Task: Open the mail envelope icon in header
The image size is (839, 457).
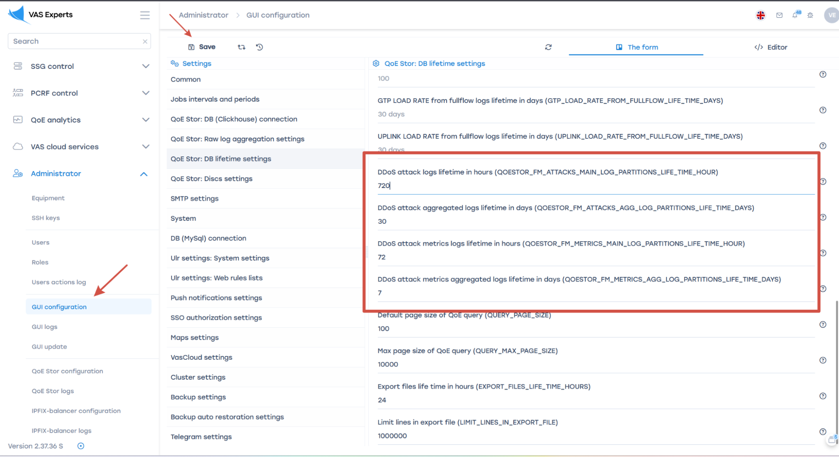Action: (779, 15)
